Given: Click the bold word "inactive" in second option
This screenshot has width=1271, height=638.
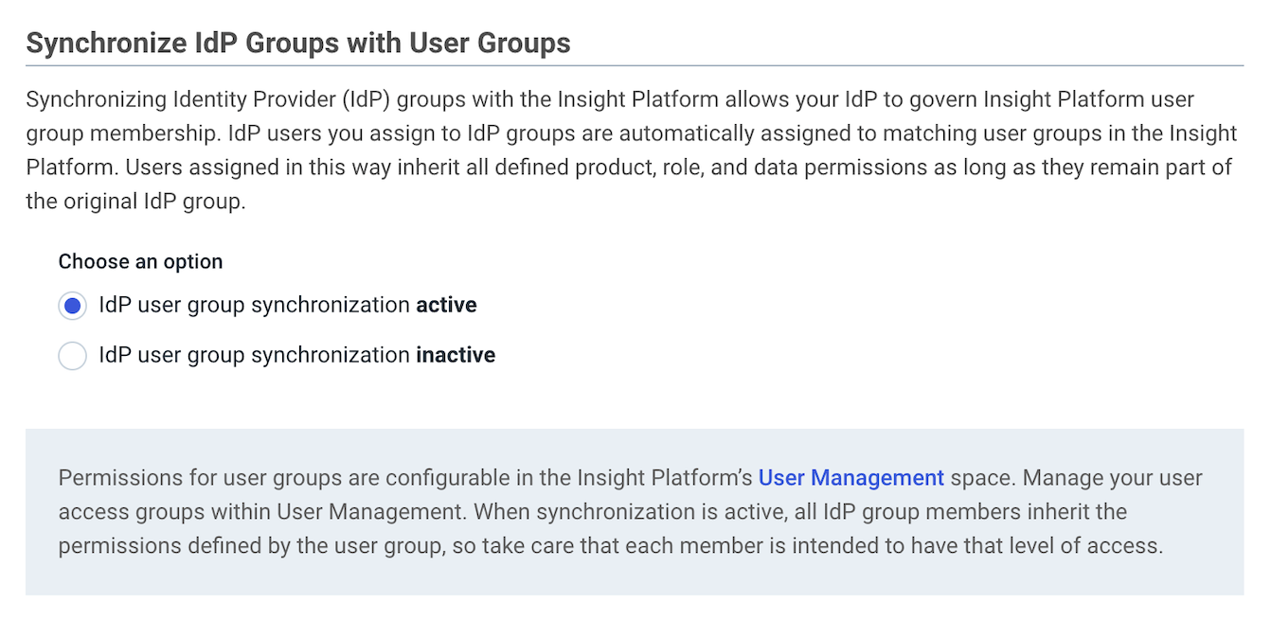Looking at the screenshot, I should (x=456, y=355).
